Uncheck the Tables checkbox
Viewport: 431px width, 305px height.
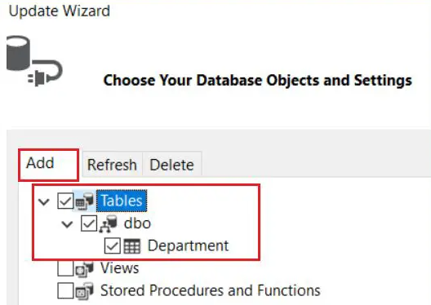pyautogui.click(x=65, y=201)
